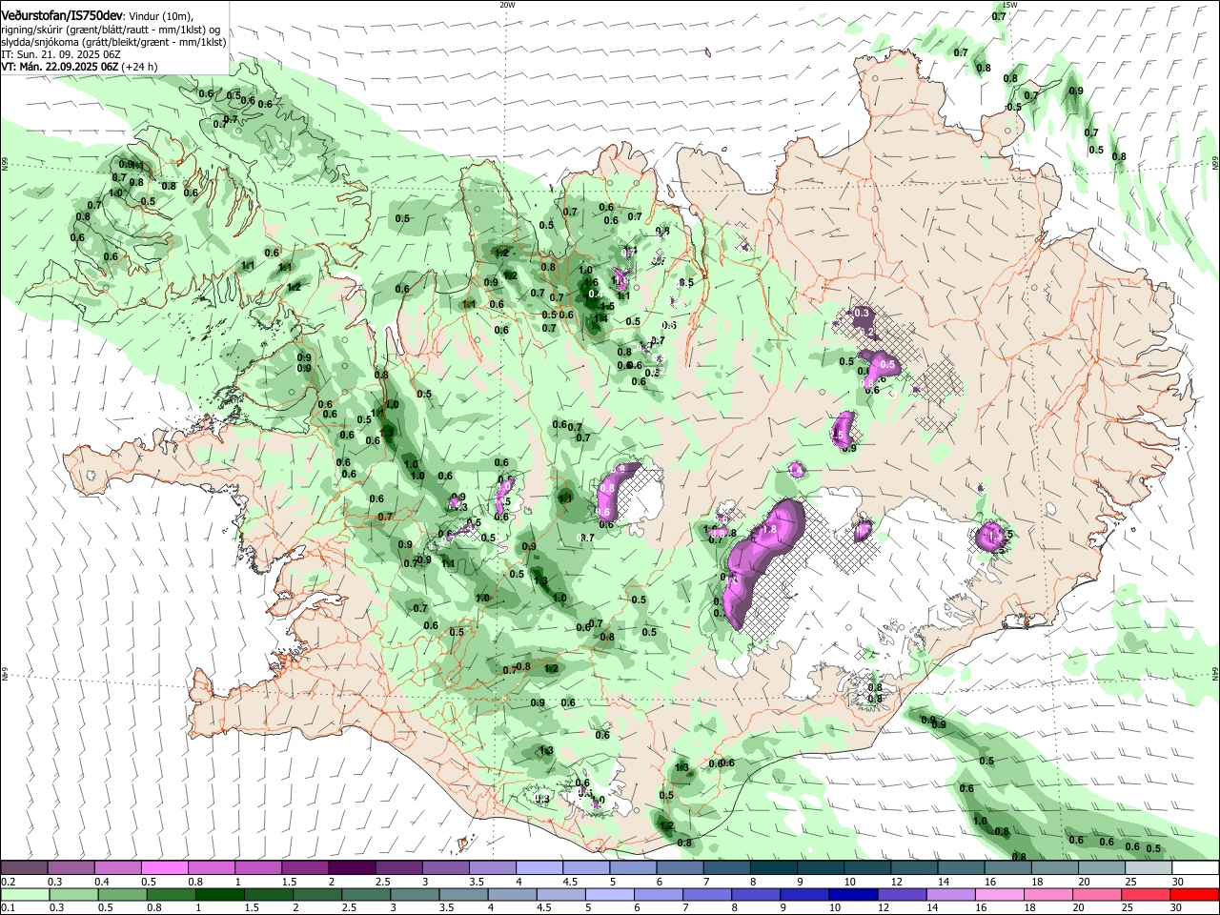Select the 'IT: Sun. 21. 09. 2025 06Z' line
The image size is (1220, 915).
pyautogui.click(x=60, y=54)
